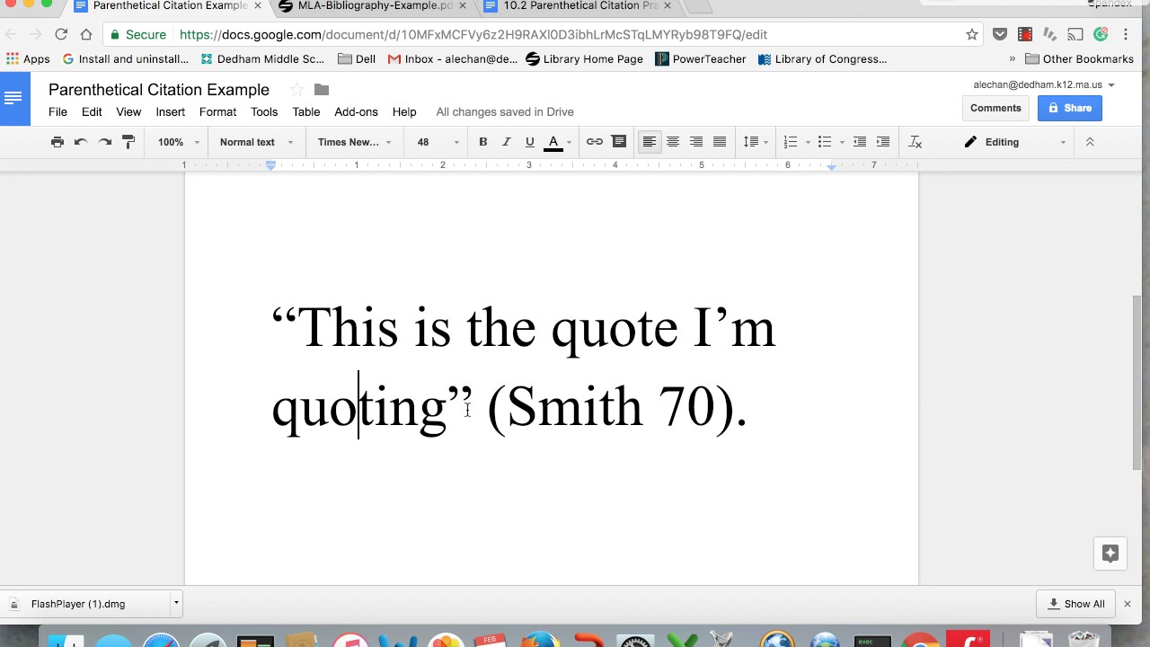Open the Docs home menu icon
This screenshot has height=647, width=1150.
13,98
